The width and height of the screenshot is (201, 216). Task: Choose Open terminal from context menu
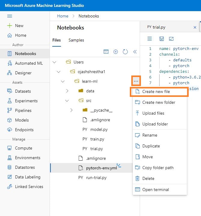click(155, 190)
